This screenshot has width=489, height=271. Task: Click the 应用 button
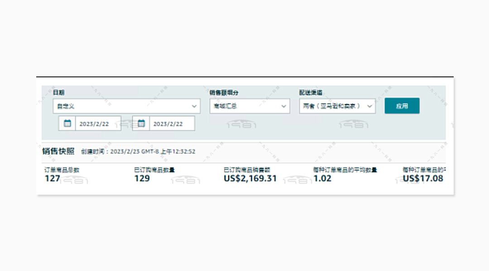click(402, 106)
